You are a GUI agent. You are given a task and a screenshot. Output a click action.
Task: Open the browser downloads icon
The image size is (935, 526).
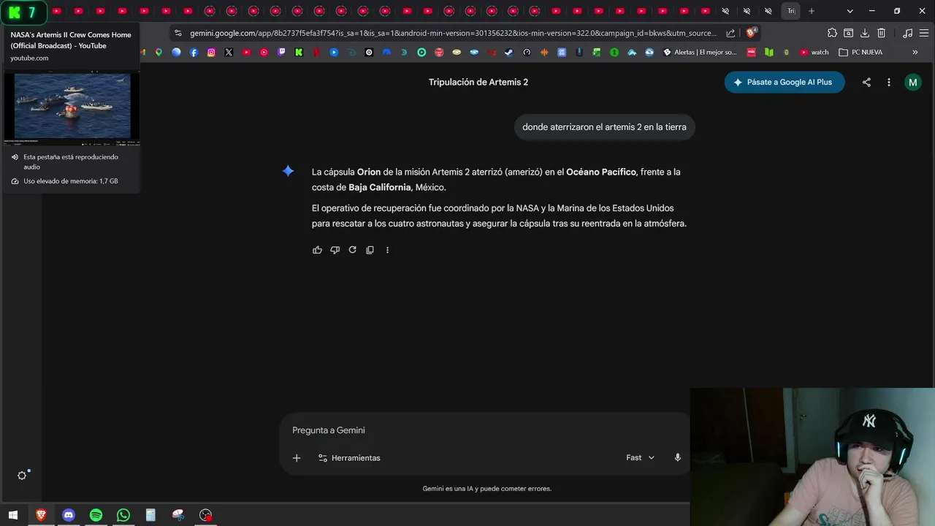pyautogui.click(x=865, y=33)
